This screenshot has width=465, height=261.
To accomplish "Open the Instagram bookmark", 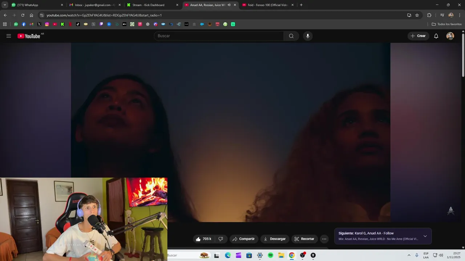I will 47,24.
